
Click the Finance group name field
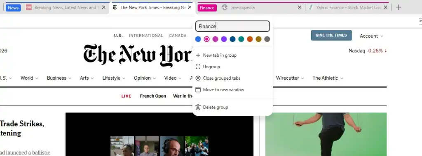point(232,26)
